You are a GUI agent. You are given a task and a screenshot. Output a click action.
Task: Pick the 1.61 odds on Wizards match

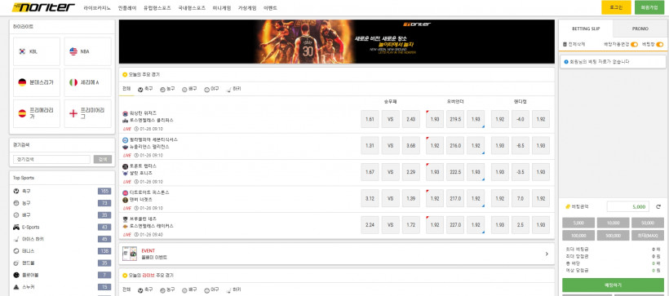tap(370, 119)
